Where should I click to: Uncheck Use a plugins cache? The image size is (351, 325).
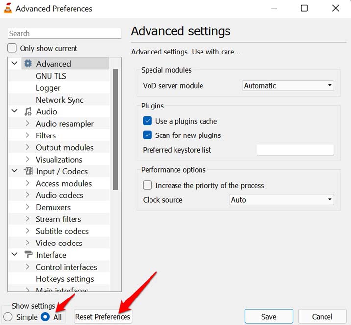click(147, 121)
